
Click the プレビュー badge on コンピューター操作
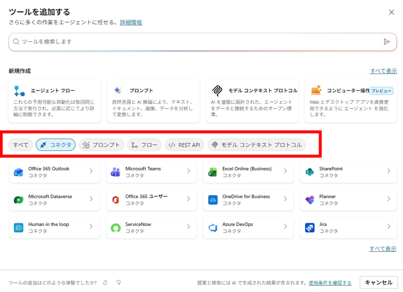click(382, 91)
